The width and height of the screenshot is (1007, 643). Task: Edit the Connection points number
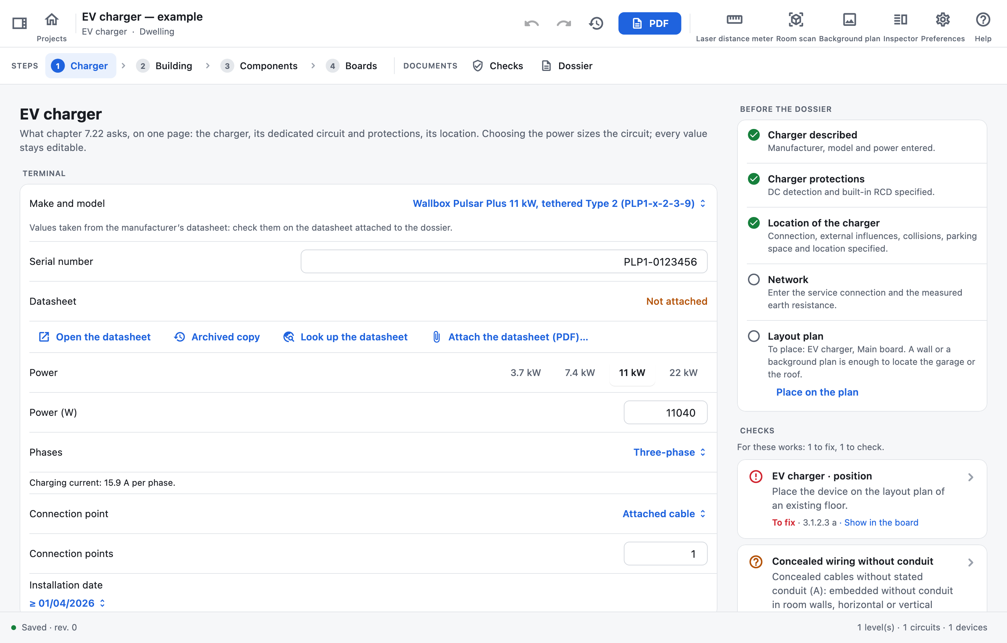[665, 554]
